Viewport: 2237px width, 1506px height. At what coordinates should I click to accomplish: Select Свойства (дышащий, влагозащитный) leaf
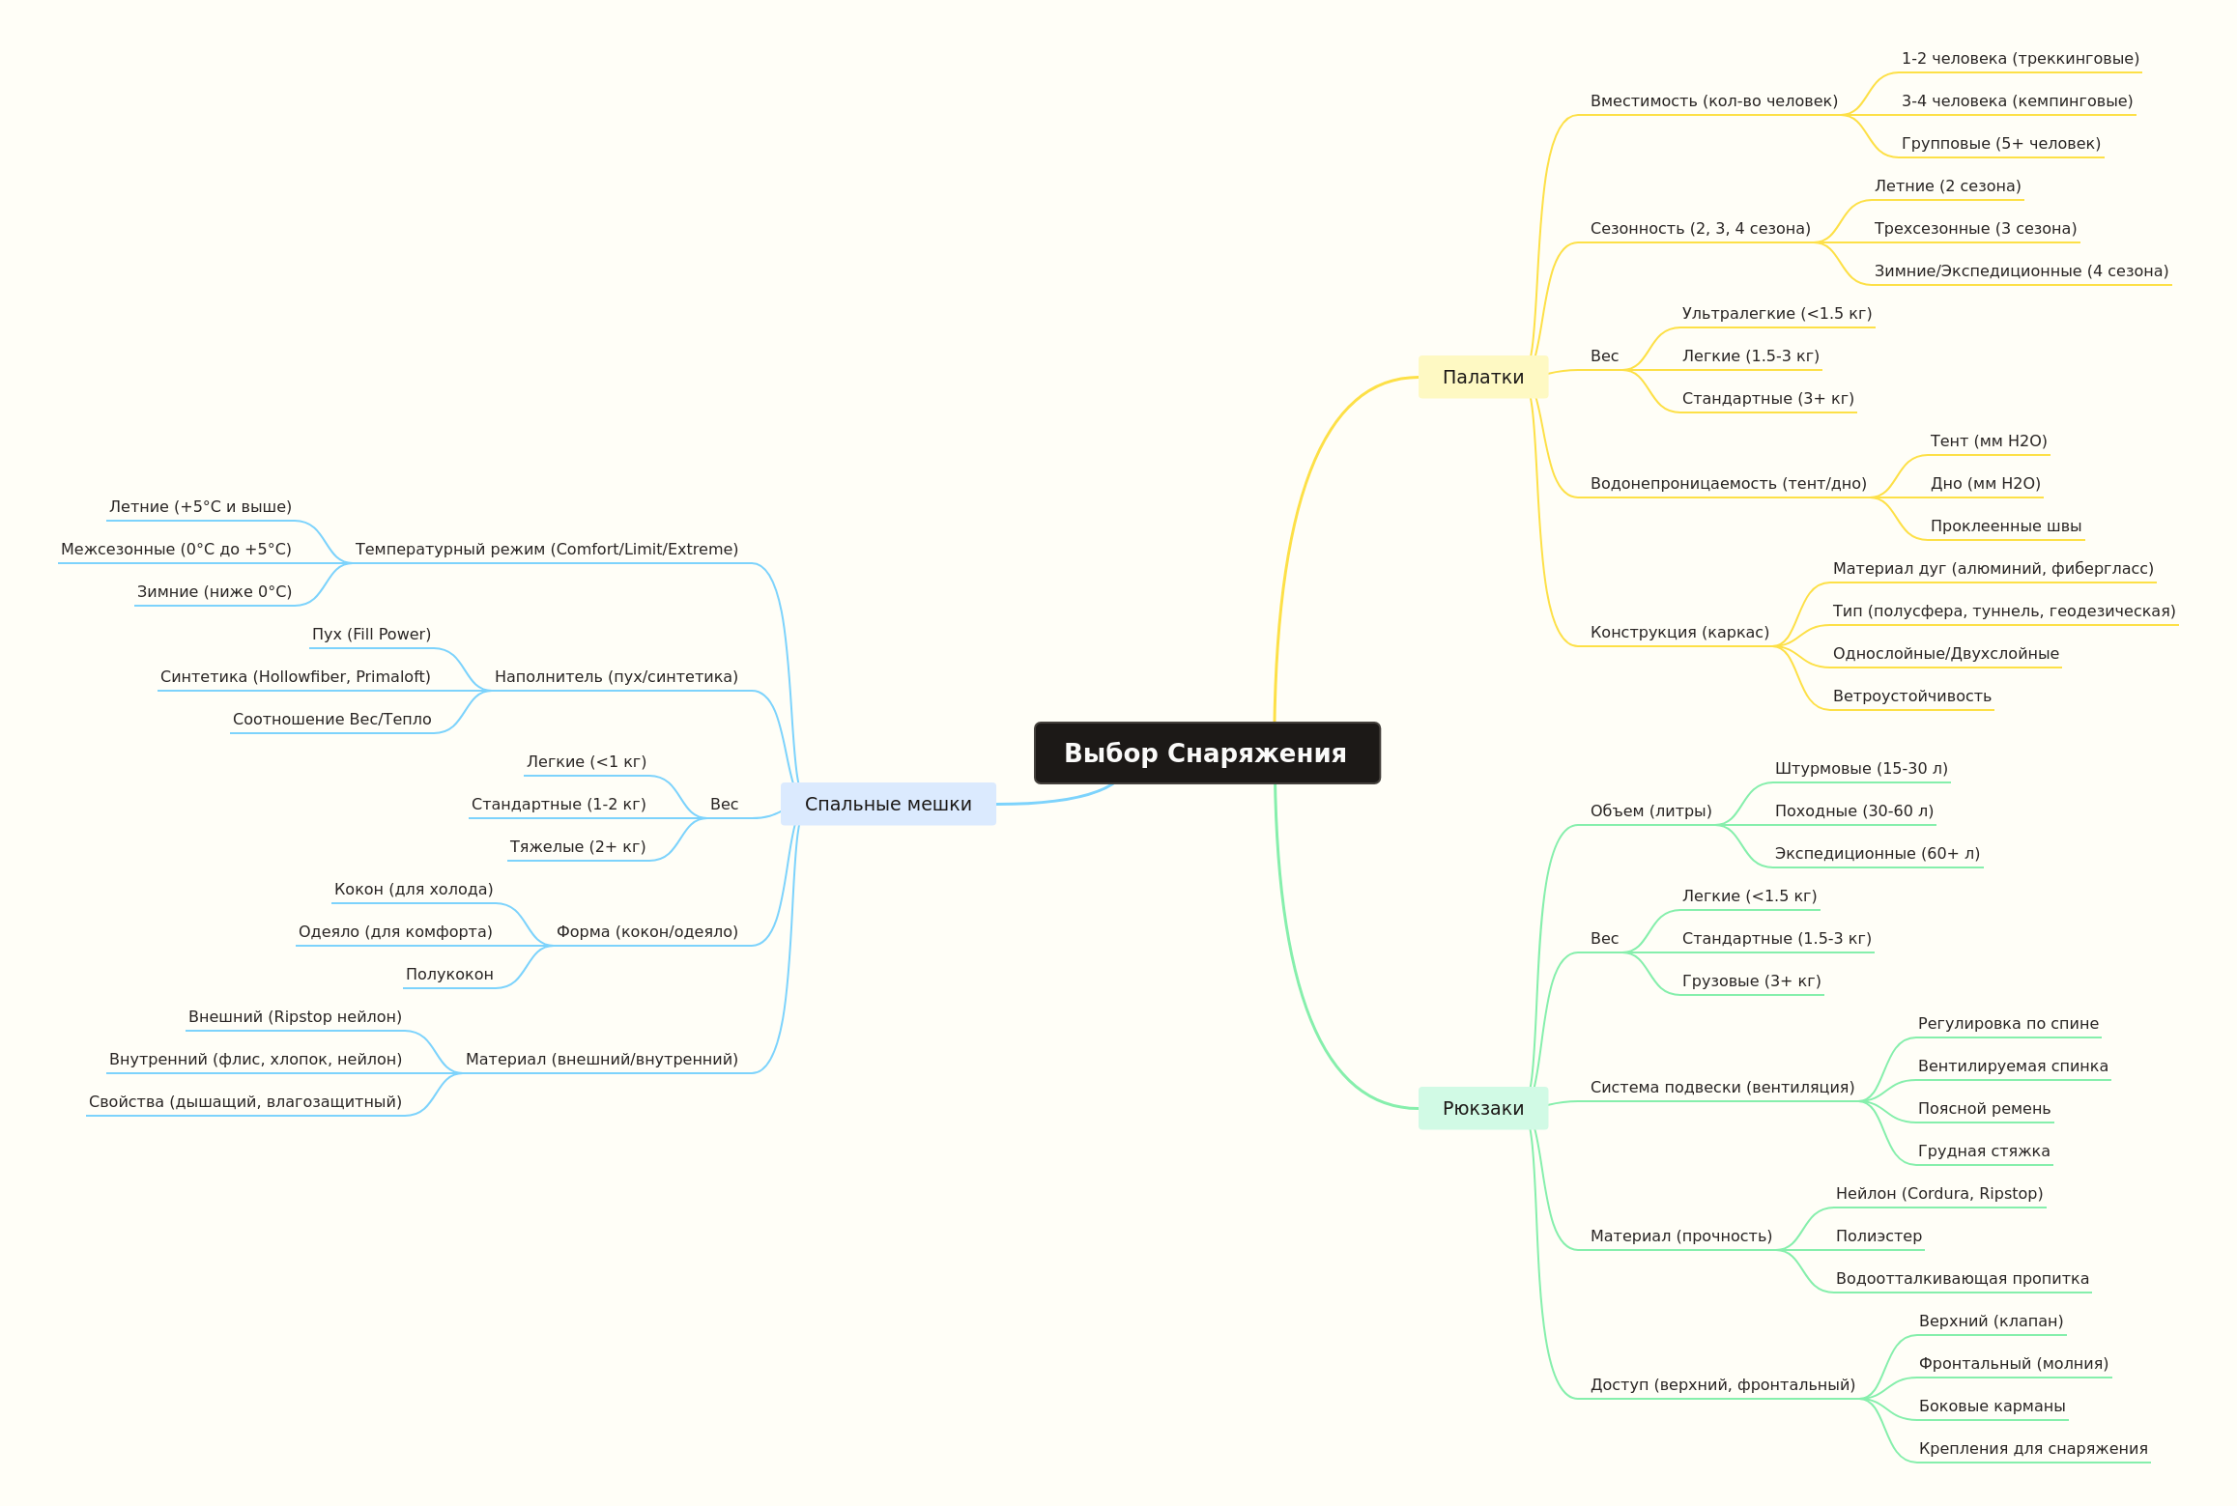(x=245, y=1102)
